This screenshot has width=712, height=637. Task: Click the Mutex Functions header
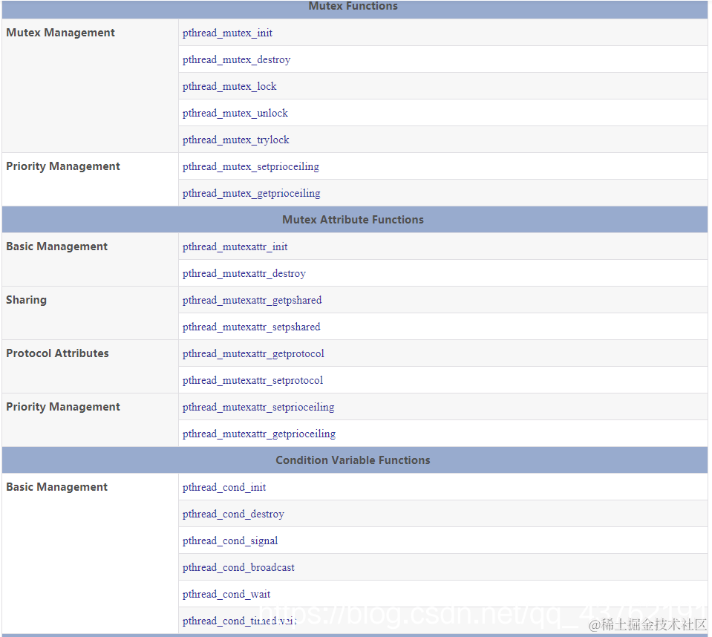coord(353,6)
